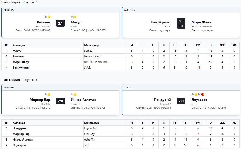Click the Команда column header in Group 5
This screenshot has width=241, height=149.
coord(19,45)
